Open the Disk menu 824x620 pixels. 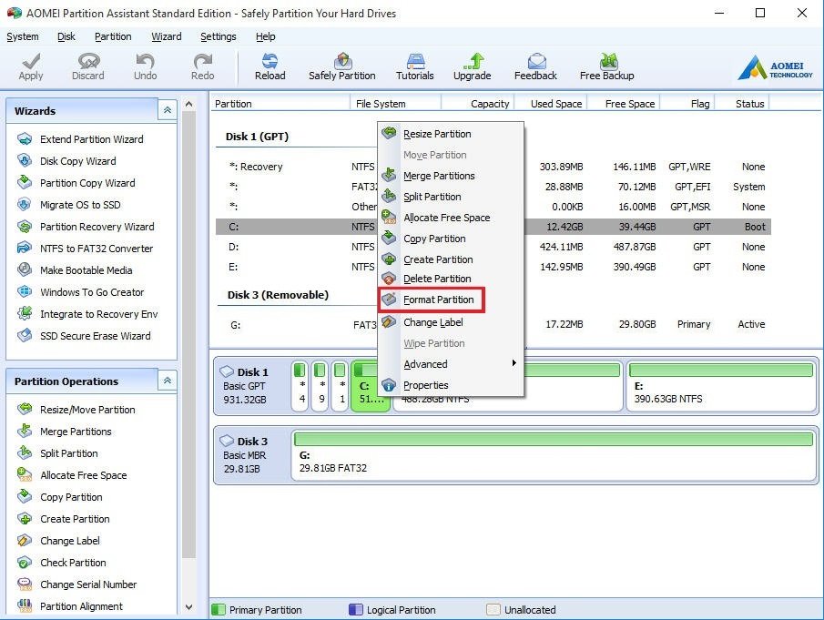coord(66,36)
